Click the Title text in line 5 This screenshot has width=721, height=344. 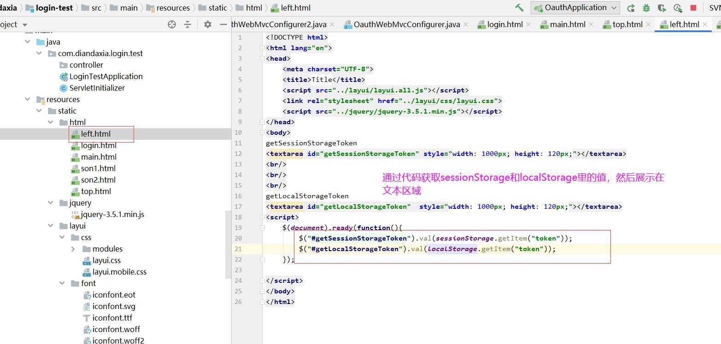coord(322,80)
